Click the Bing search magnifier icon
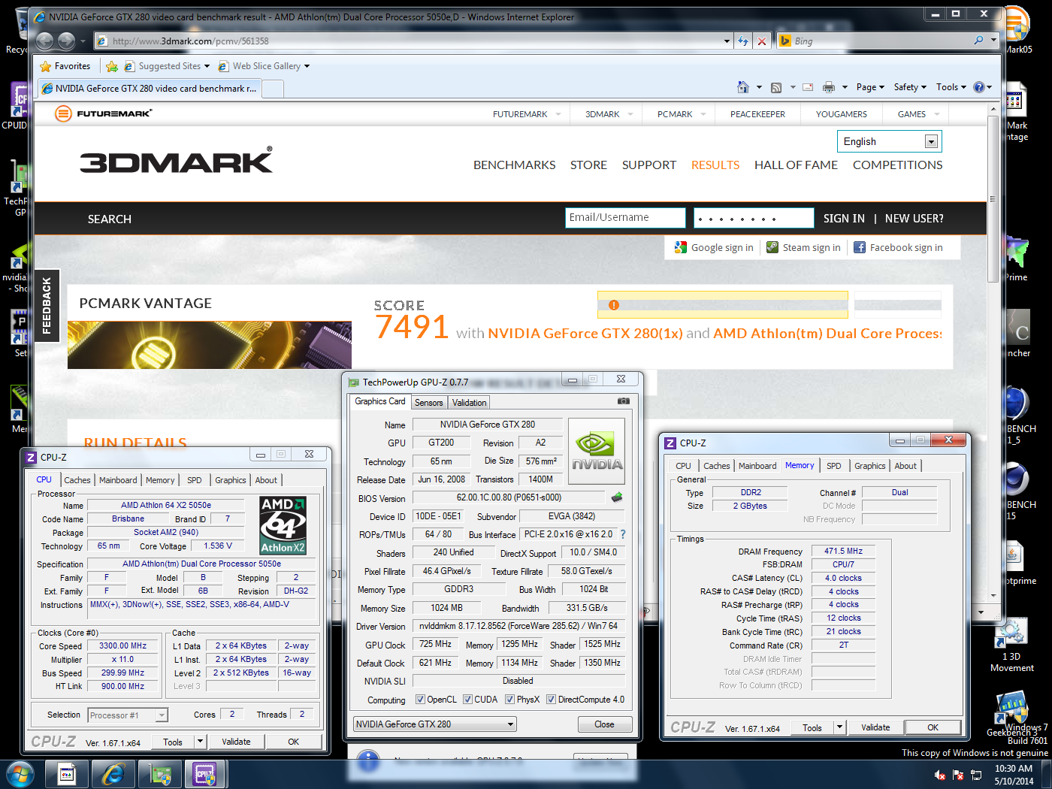The height and width of the screenshot is (789, 1052). (x=978, y=41)
